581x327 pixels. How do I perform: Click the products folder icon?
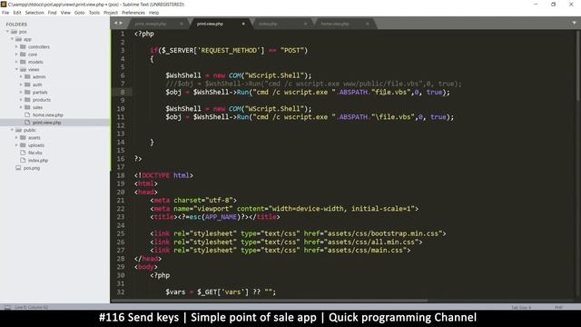(27, 100)
